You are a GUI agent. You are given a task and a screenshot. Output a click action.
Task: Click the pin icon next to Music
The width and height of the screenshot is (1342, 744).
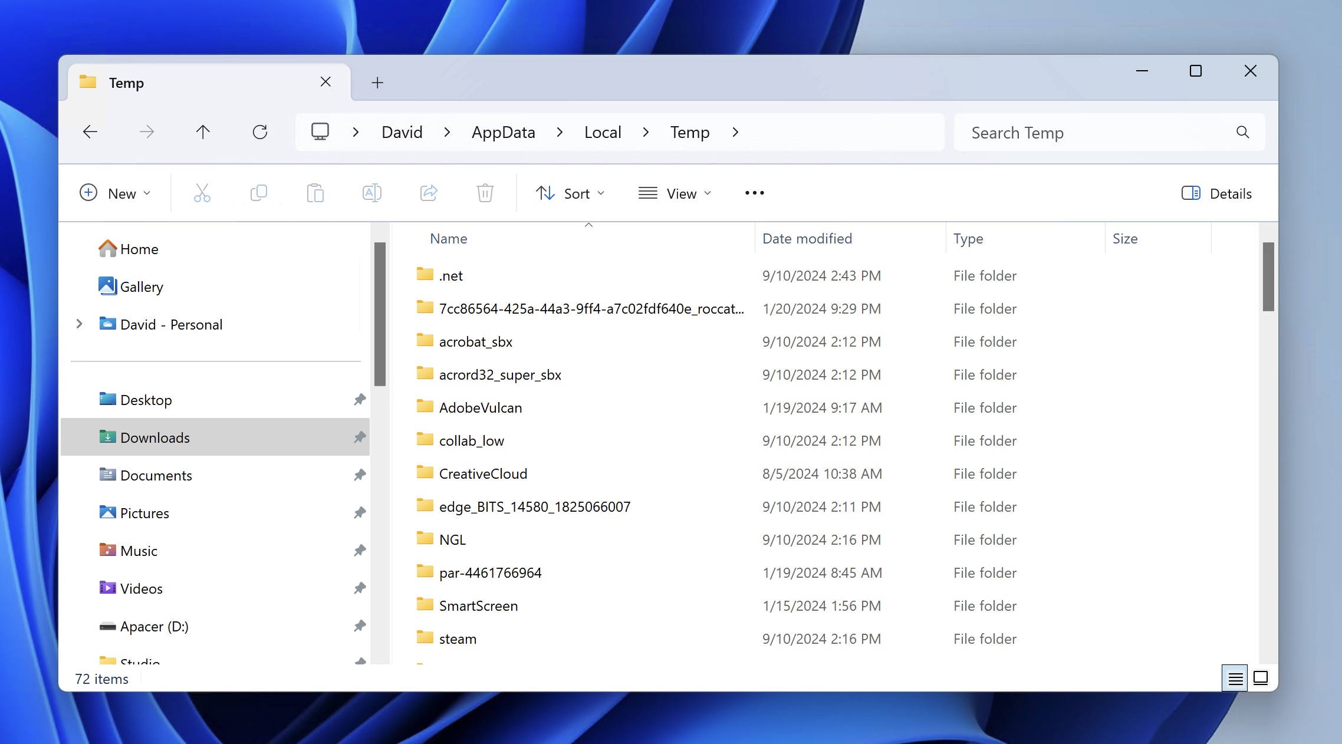coord(360,551)
